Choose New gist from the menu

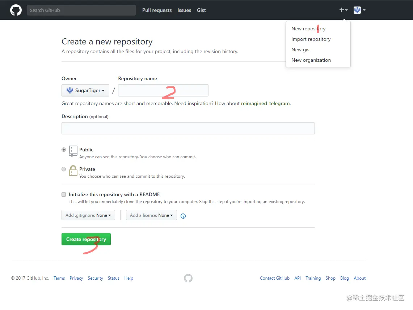[301, 50]
